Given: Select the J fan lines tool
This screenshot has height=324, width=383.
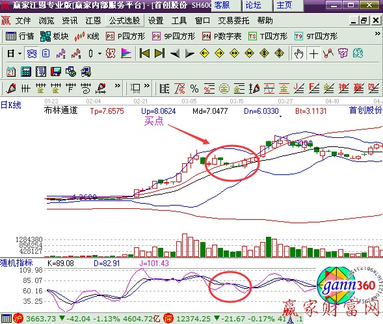Looking at the screenshot, I should 298,88.
